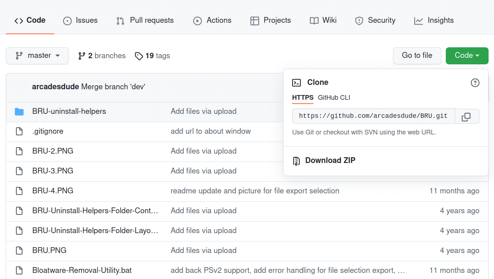Open Bloatware-Removal-Utility.bat file
The image size is (494, 279).
(82, 270)
